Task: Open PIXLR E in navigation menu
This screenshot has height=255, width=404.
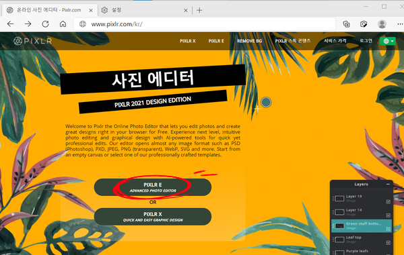Action: pos(216,41)
